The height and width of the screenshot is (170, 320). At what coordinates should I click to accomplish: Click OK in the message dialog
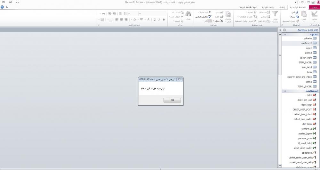click(x=172, y=100)
